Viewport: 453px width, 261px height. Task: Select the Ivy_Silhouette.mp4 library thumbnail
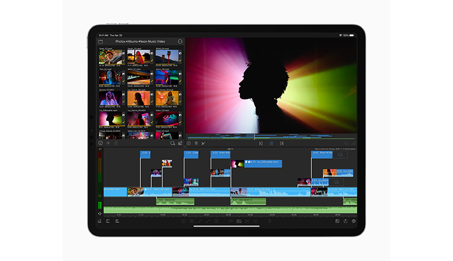110,119
